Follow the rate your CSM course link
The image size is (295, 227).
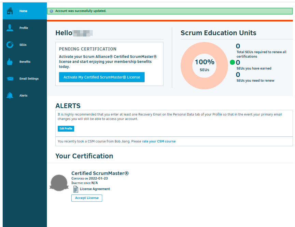(x=159, y=141)
